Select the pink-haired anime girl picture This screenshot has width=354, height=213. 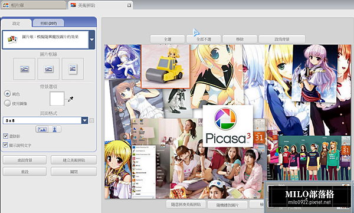click(x=315, y=73)
